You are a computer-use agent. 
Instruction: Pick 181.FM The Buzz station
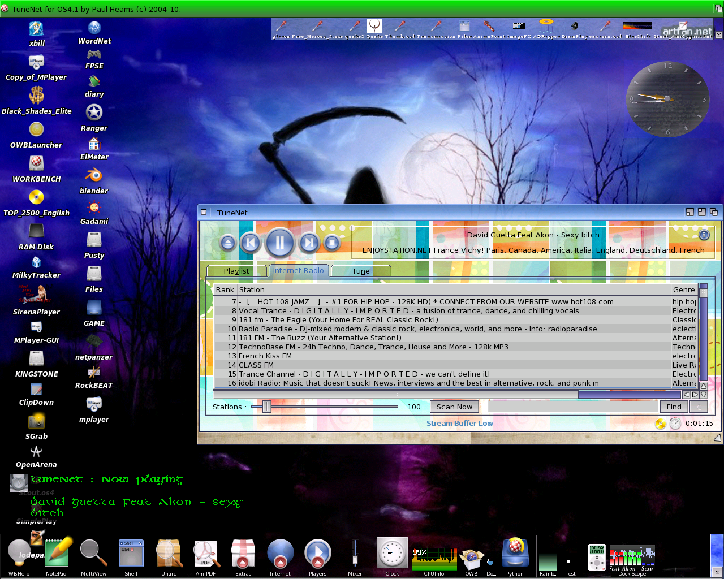(x=455, y=338)
